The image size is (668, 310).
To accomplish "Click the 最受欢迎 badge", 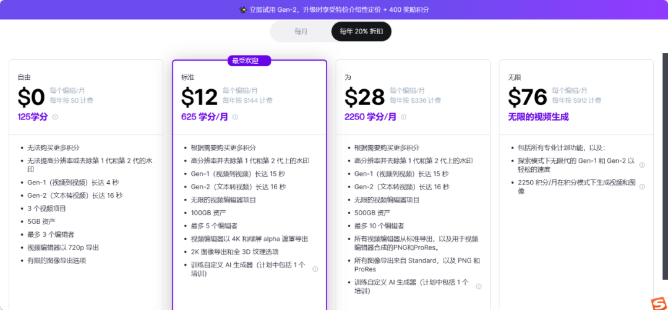I will (x=249, y=61).
